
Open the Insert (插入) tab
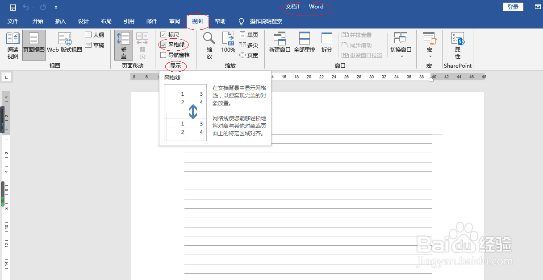(61, 21)
